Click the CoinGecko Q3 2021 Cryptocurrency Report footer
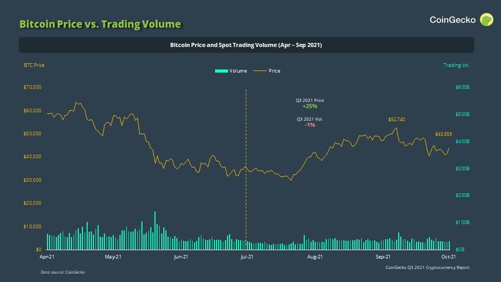Viewport: 501px width, 282px height. click(x=427, y=267)
